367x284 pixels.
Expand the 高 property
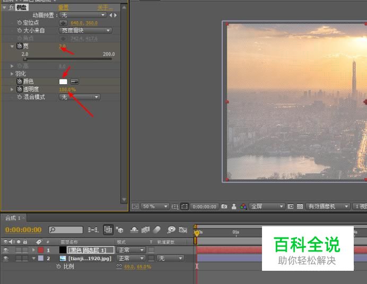12,66
